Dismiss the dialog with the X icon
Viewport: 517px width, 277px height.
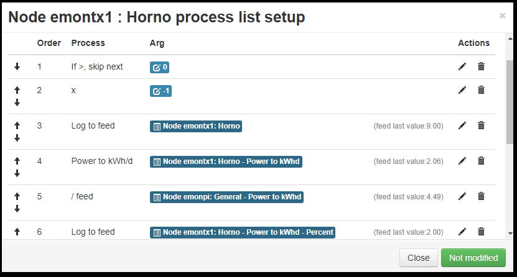coord(502,16)
